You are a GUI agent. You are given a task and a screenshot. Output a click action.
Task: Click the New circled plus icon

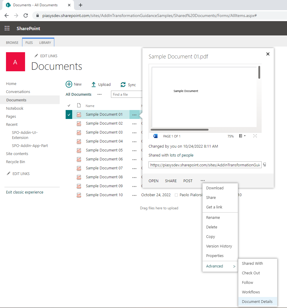(x=69, y=84)
